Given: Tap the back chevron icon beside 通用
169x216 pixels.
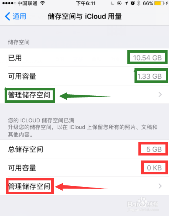Looking at the screenshot, I should [7, 16].
